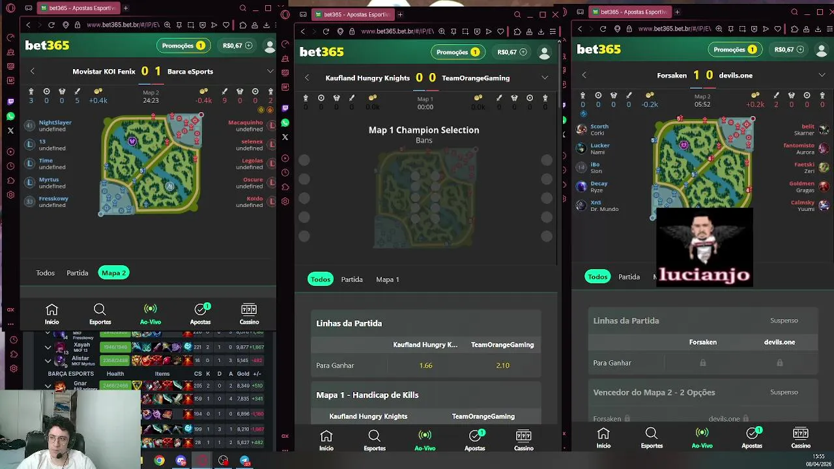Open account profile icon in left window
This screenshot has width=834, height=469.
coord(270,46)
